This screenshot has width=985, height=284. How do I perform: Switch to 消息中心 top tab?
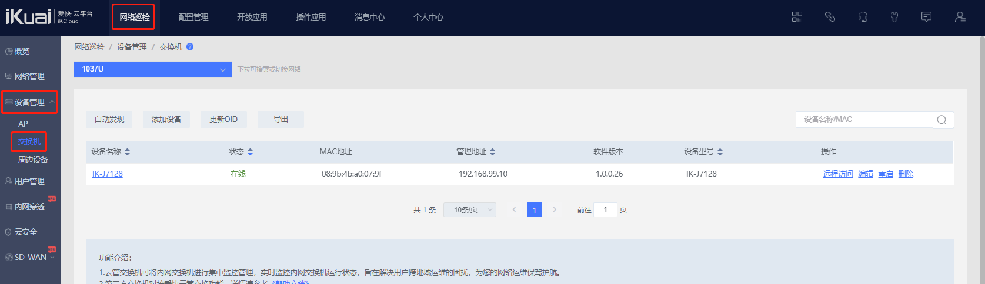[370, 17]
